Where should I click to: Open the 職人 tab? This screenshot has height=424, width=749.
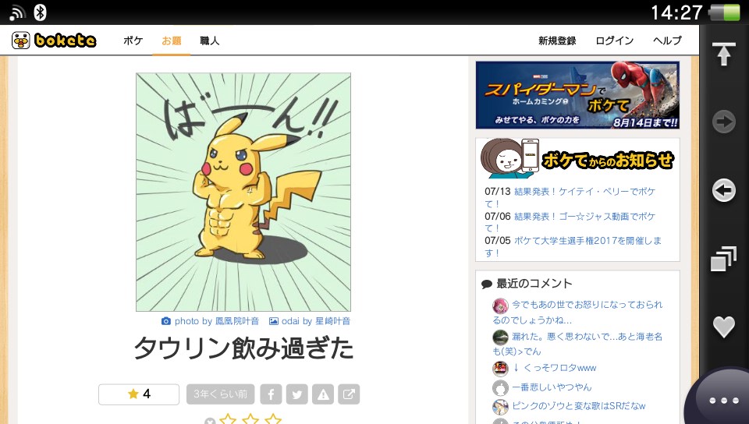pyautogui.click(x=210, y=41)
